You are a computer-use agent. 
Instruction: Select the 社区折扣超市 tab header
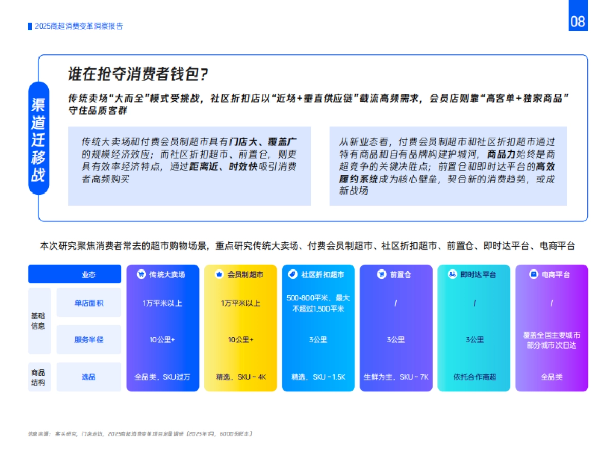click(x=318, y=274)
